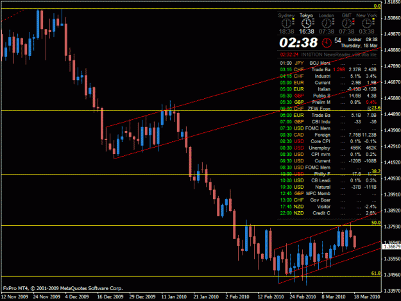Image resolution: width=401 pixels, height=301 pixels.
Task: Select the CAD Foreign news row
Action: point(328,135)
